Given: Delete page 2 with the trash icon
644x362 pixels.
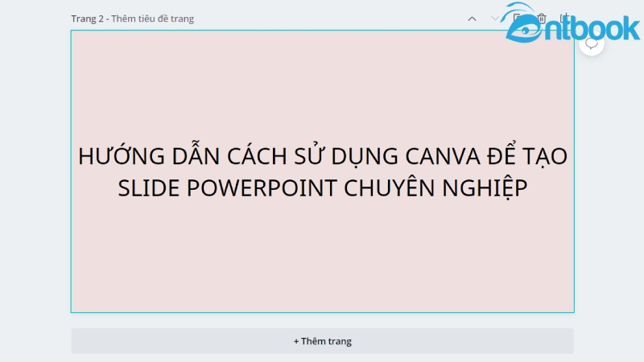Looking at the screenshot, I should point(541,19).
